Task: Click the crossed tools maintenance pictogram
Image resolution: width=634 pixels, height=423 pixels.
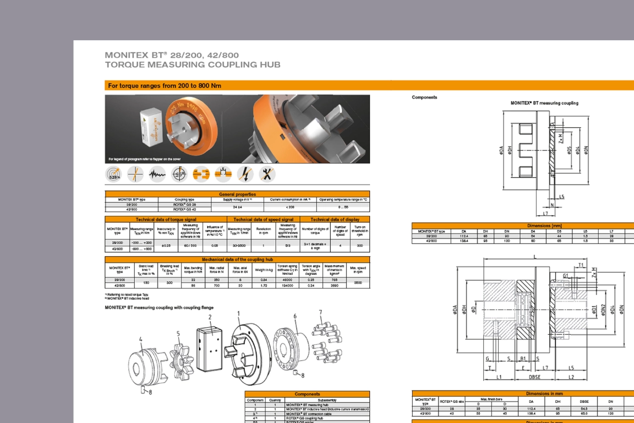Action: pos(267,174)
